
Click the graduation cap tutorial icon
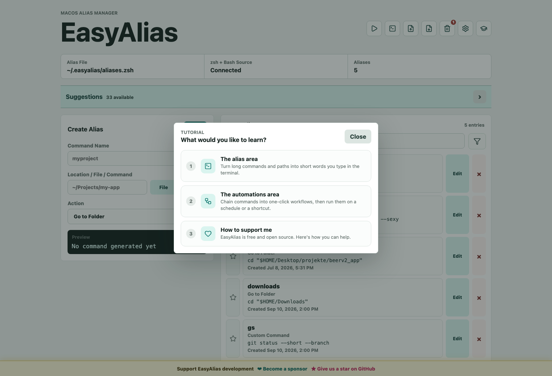(484, 28)
